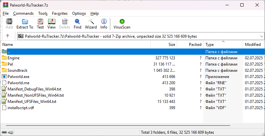Open the Commands menu
This screenshot has width=265, height=136.
(23, 13)
